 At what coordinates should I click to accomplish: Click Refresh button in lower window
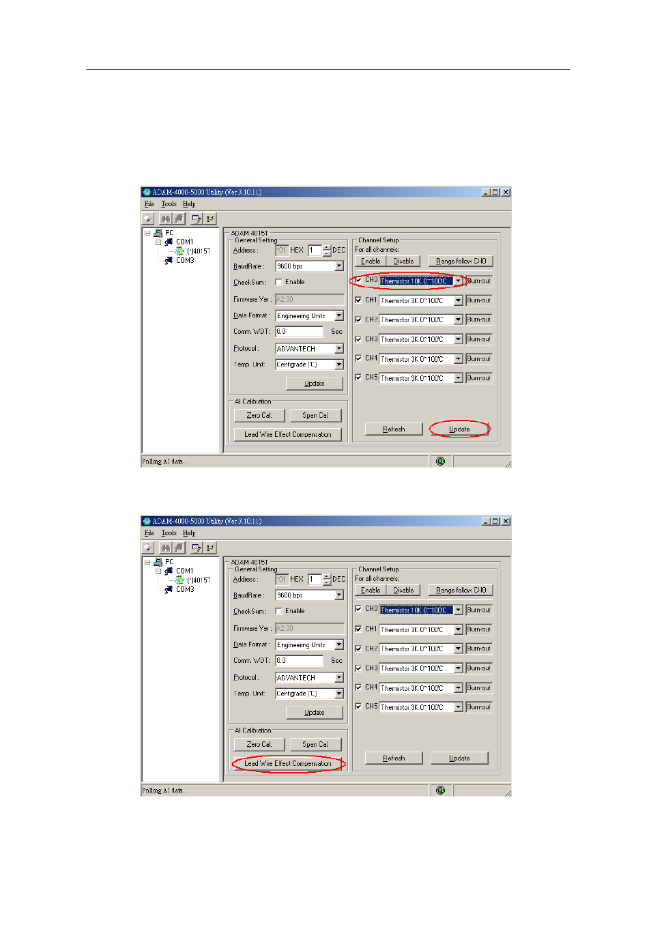coord(394,758)
